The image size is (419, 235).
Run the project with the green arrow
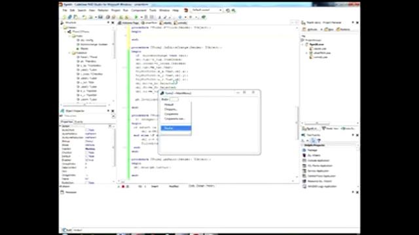[x=136, y=17]
